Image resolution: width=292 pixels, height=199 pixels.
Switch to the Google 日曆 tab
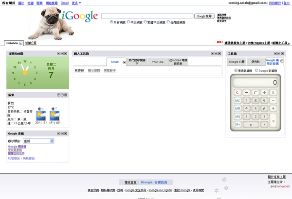point(237,62)
